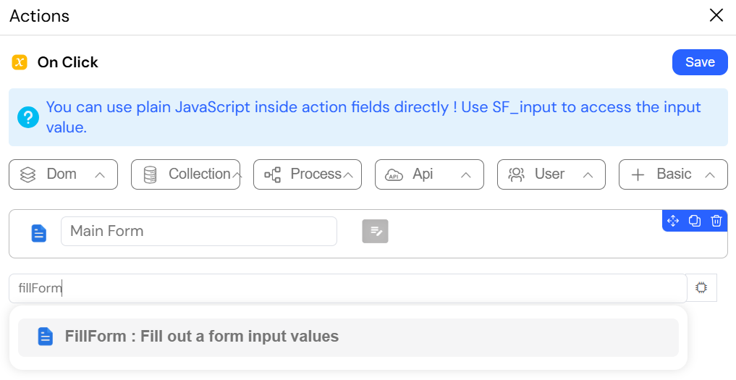Open the Api actions dropdown
Image resolution: width=736 pixels, height=380 pixels.
click(429, 174)
